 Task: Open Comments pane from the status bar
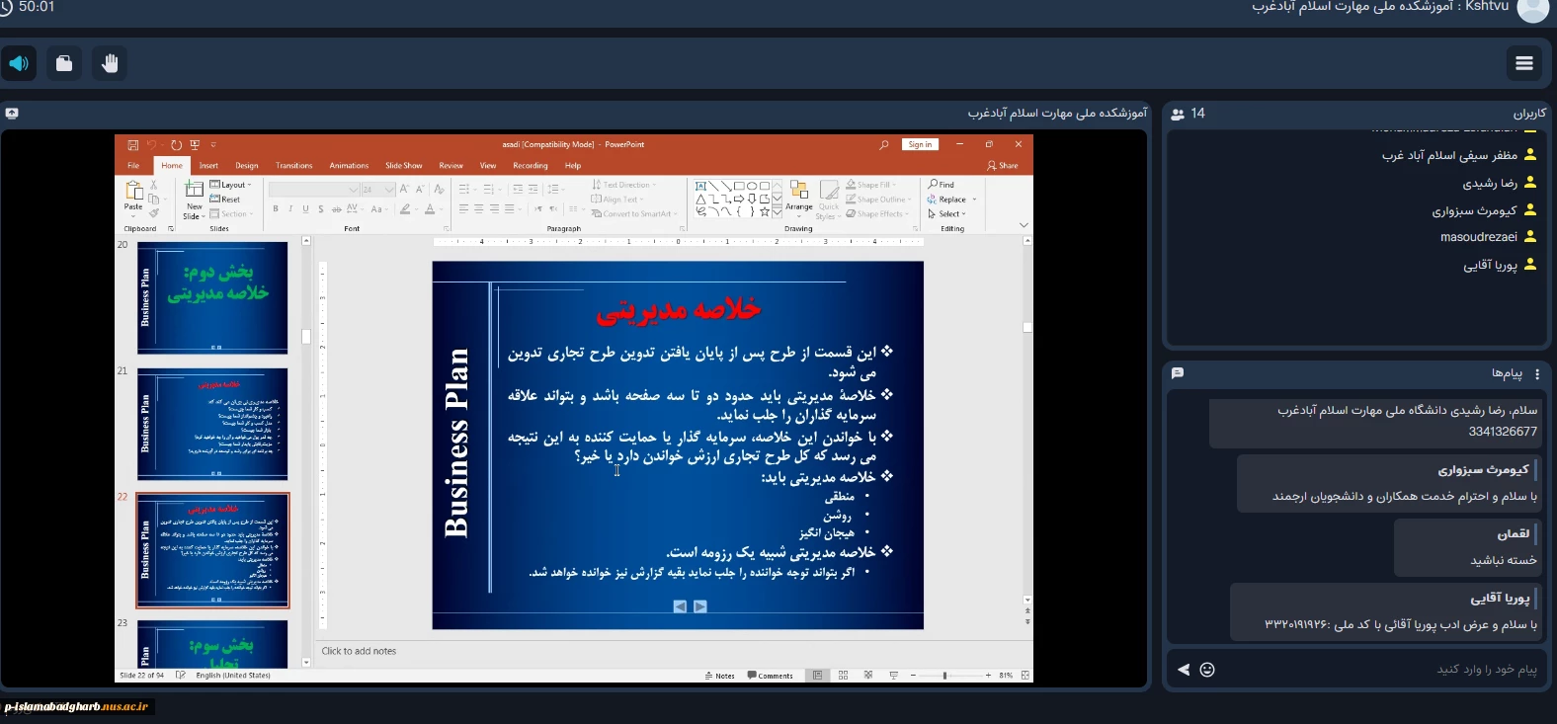click(771, 676)
